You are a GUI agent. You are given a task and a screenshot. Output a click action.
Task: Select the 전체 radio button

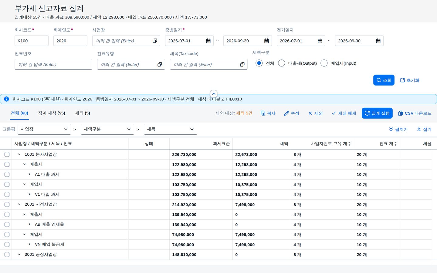[259, 63]
